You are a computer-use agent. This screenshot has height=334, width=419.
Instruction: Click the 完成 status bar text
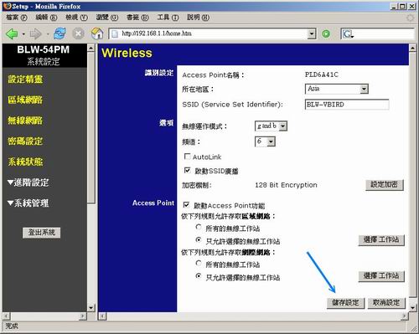point(12,326)
